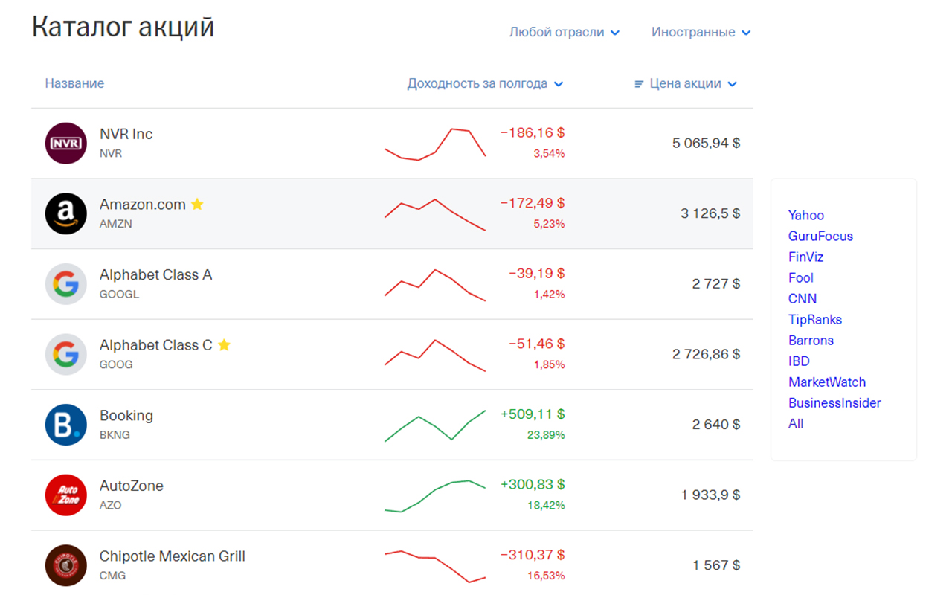Open the MarketWatch link
This screenshot has height=595, width=952.
point(827,382)
